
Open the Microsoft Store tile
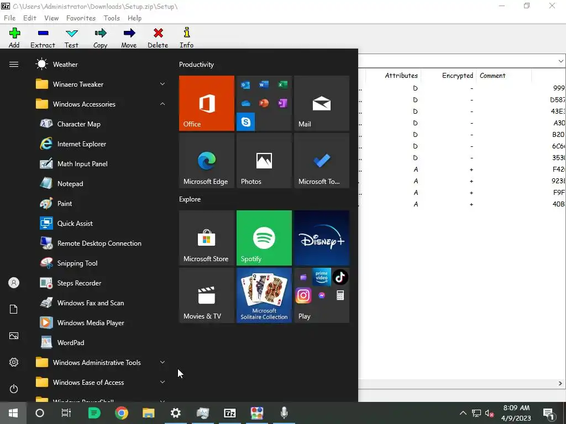point(207,238)
